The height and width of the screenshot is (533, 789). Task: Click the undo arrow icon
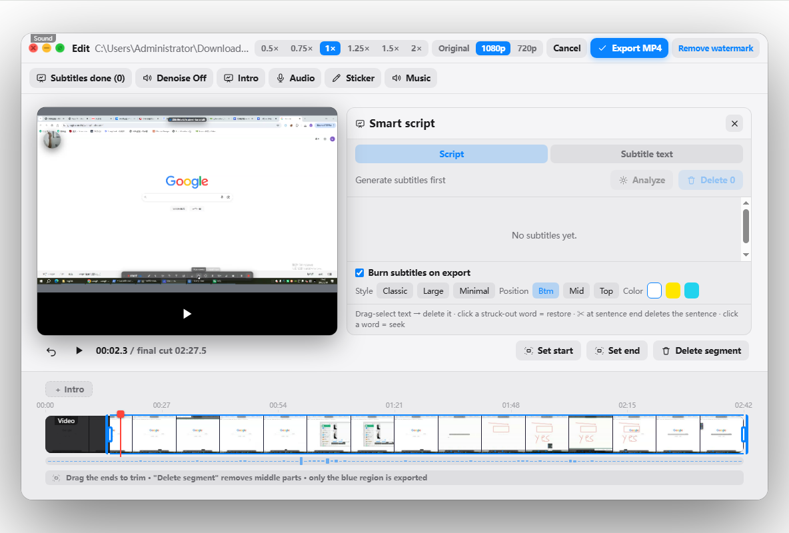pyautogui.click(x=51, y=351)
